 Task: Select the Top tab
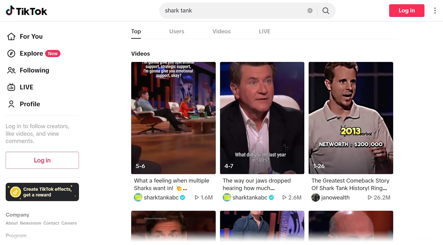136,31
